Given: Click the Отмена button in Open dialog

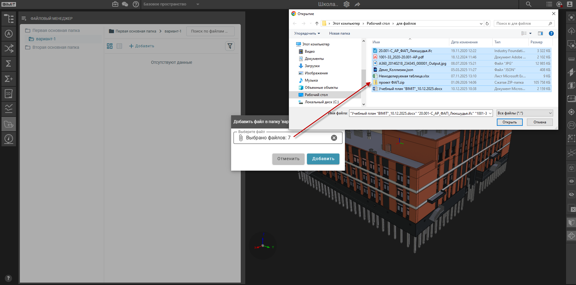Looking at the screenshot, I should (x=540, y=122).
